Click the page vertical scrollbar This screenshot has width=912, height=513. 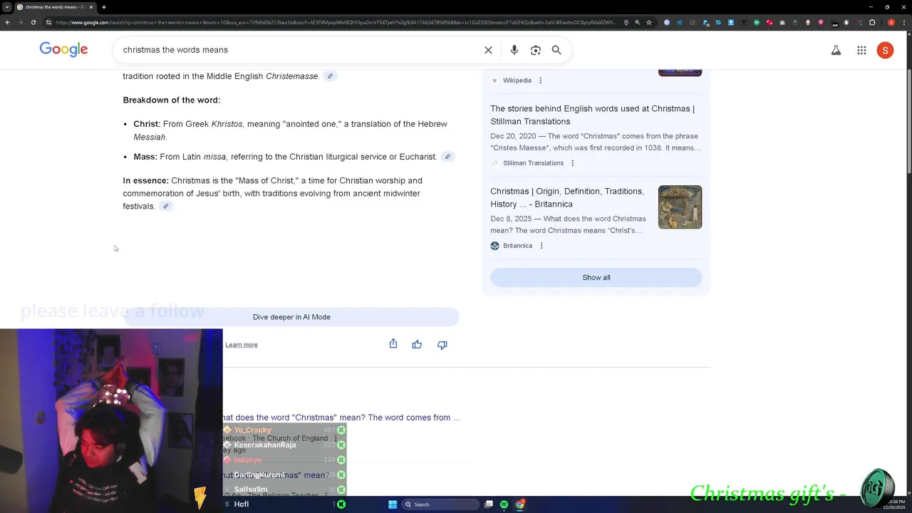click(908, 121)
